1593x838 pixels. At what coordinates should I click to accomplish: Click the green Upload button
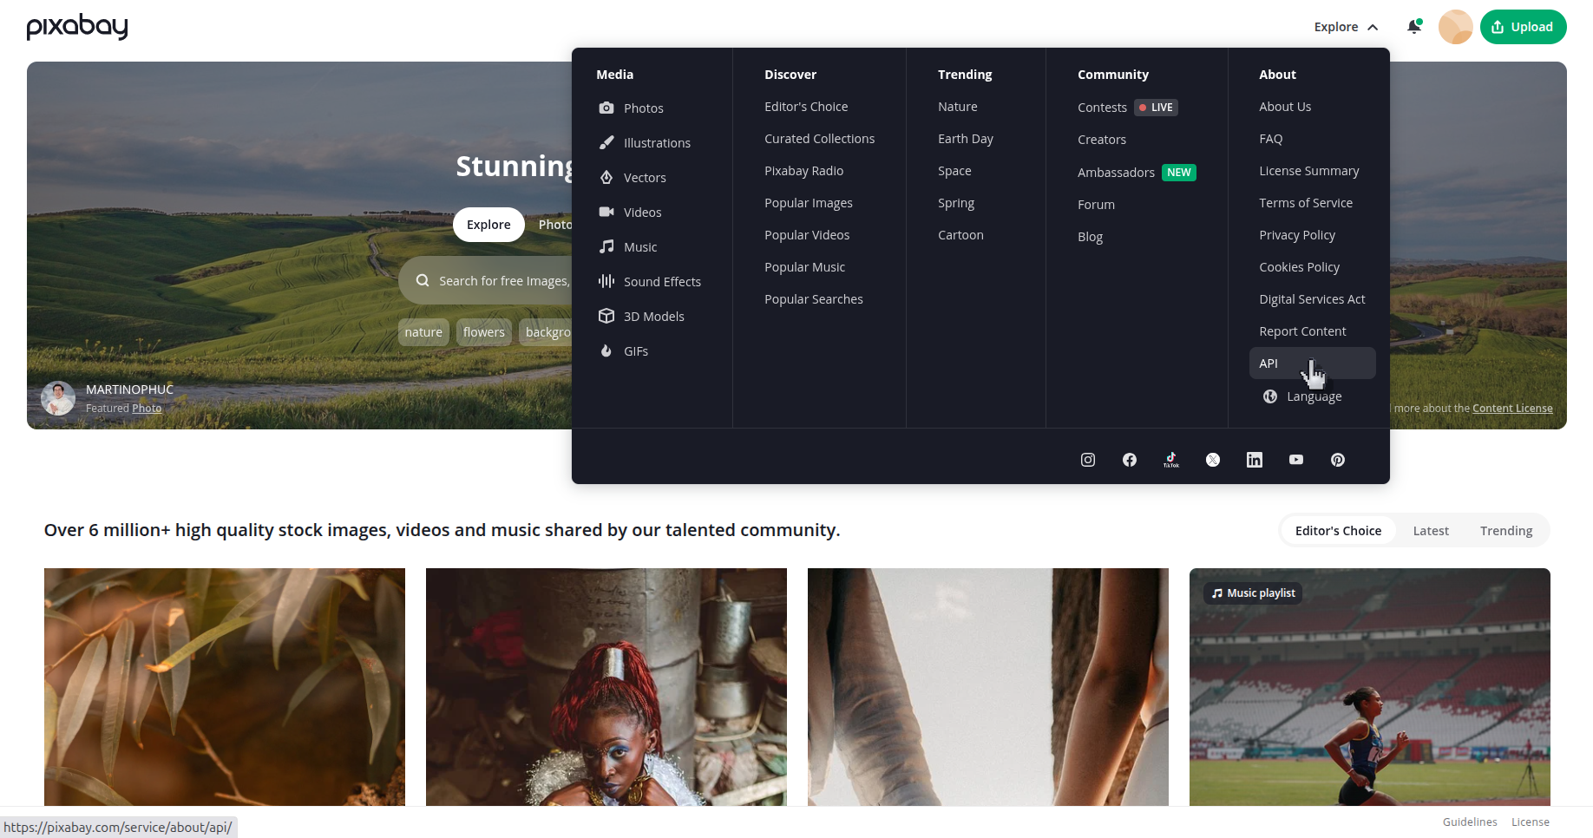point(1523,27)
